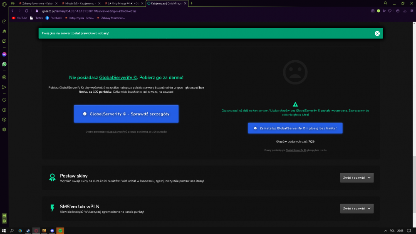Expand the Postaw skiny section

click(357, 178)
